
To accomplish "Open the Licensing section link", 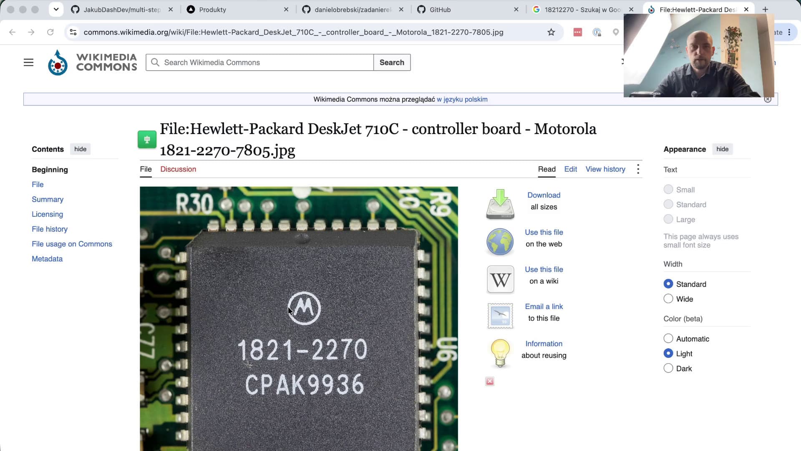I will 47,214.
